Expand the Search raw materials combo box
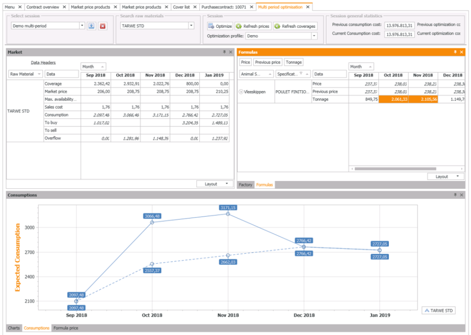The height and width of the screenshot is (335, 471). [191, 26]
